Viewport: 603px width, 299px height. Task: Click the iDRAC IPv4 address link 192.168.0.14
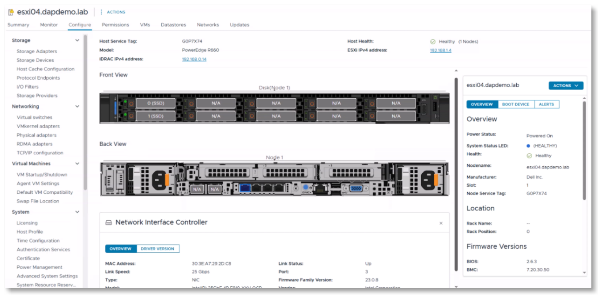[x=194, y=59]
